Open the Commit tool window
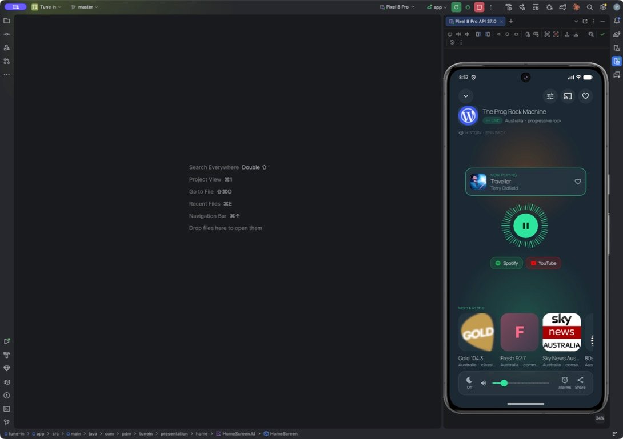 pyautogui.click(x=7, y=34)
